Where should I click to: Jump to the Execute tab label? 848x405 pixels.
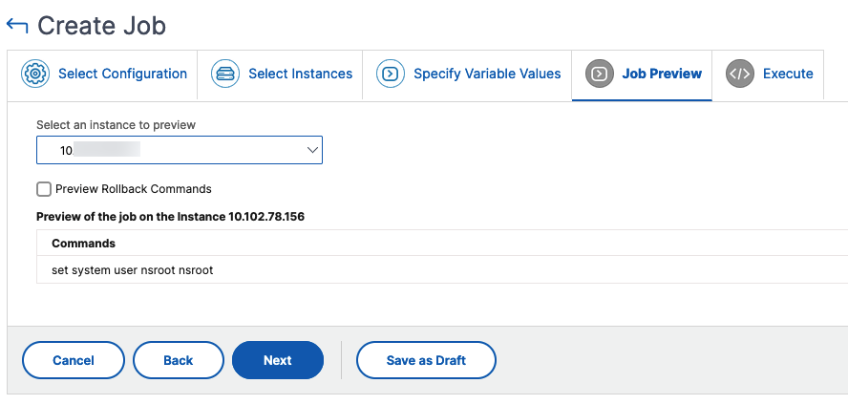(788, 74)
